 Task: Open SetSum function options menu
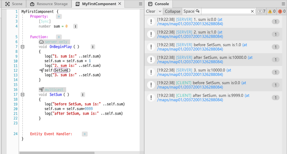pyautogui.click(x=83, y=95)
